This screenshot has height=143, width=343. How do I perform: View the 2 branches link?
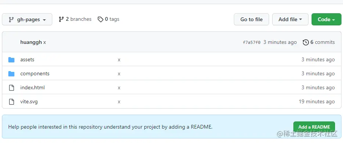pos(75,19)
